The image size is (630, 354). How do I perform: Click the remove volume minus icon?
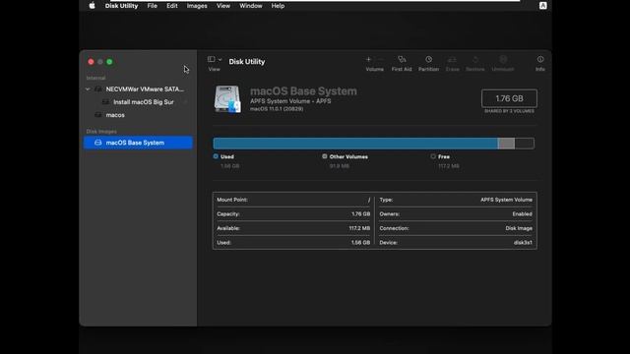click(381, 59)
